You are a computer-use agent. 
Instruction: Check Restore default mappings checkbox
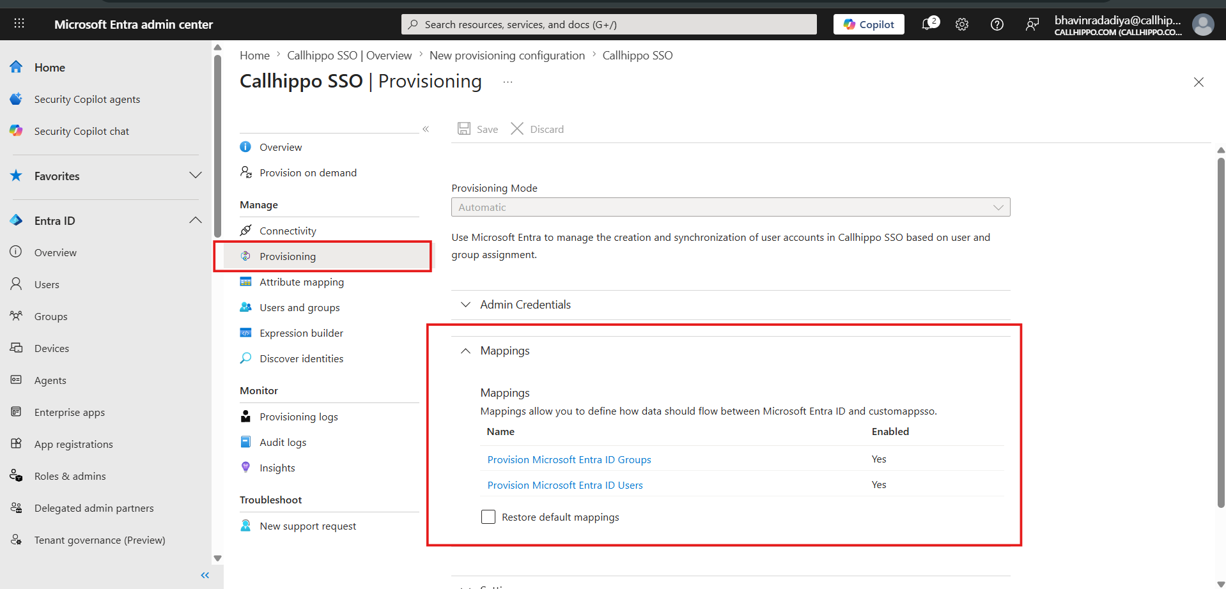click(488, 517)
